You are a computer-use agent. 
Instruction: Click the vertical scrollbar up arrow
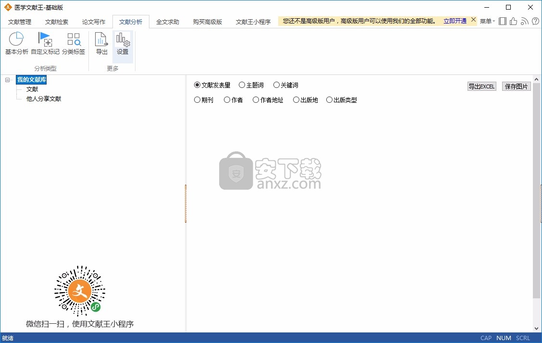coord(536,79)
